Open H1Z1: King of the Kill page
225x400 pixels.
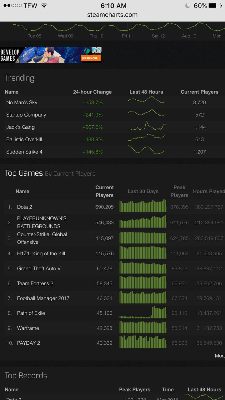pyautogui.click(x=41, y=253)
